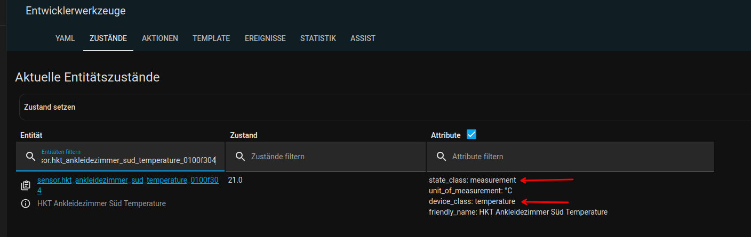Select the ZUSTÄNDE tab

click(108, 38)
